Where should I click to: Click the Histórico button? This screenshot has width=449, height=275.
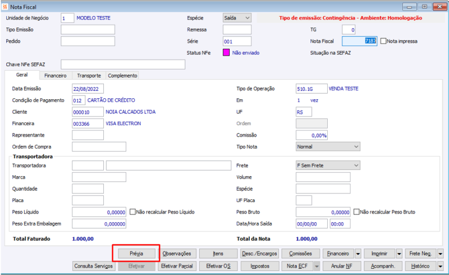coord(420,266)
